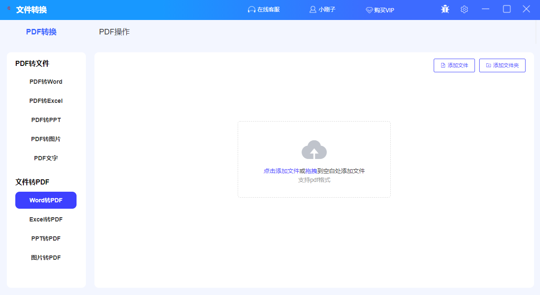540x295 pixels.
Task: Open the 图片转PDF conversion tool
Action: 45,257
